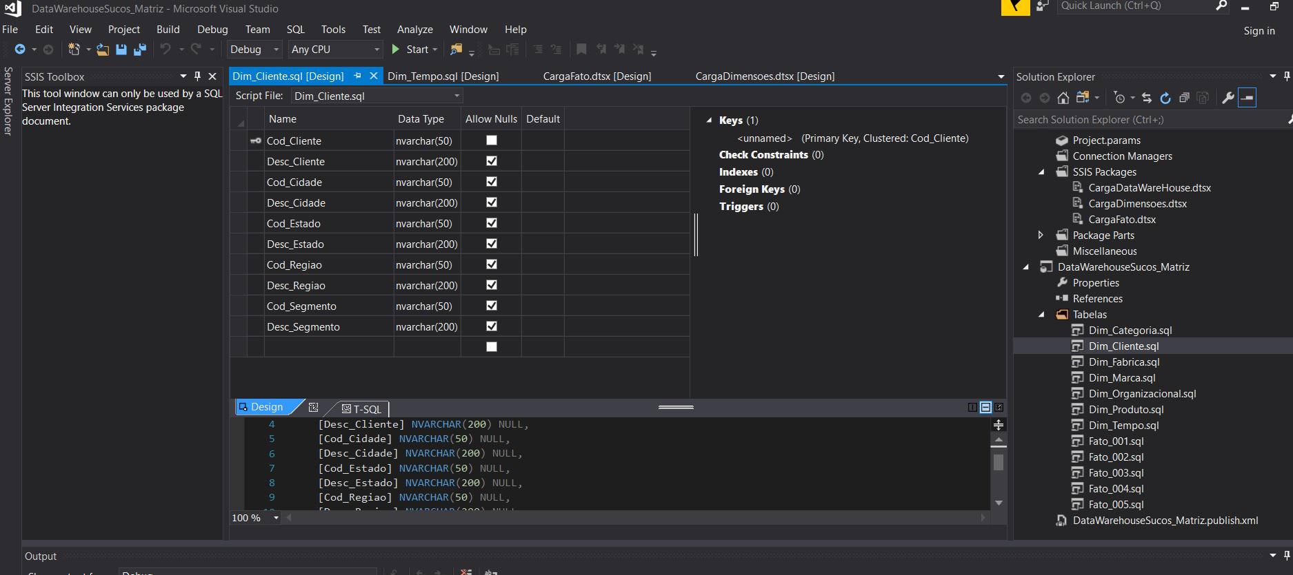Screen dimensions: 1293x575
Task: Uncheck Allow Nulls for Desc_Regiao
Action: [x=492, y=285]
